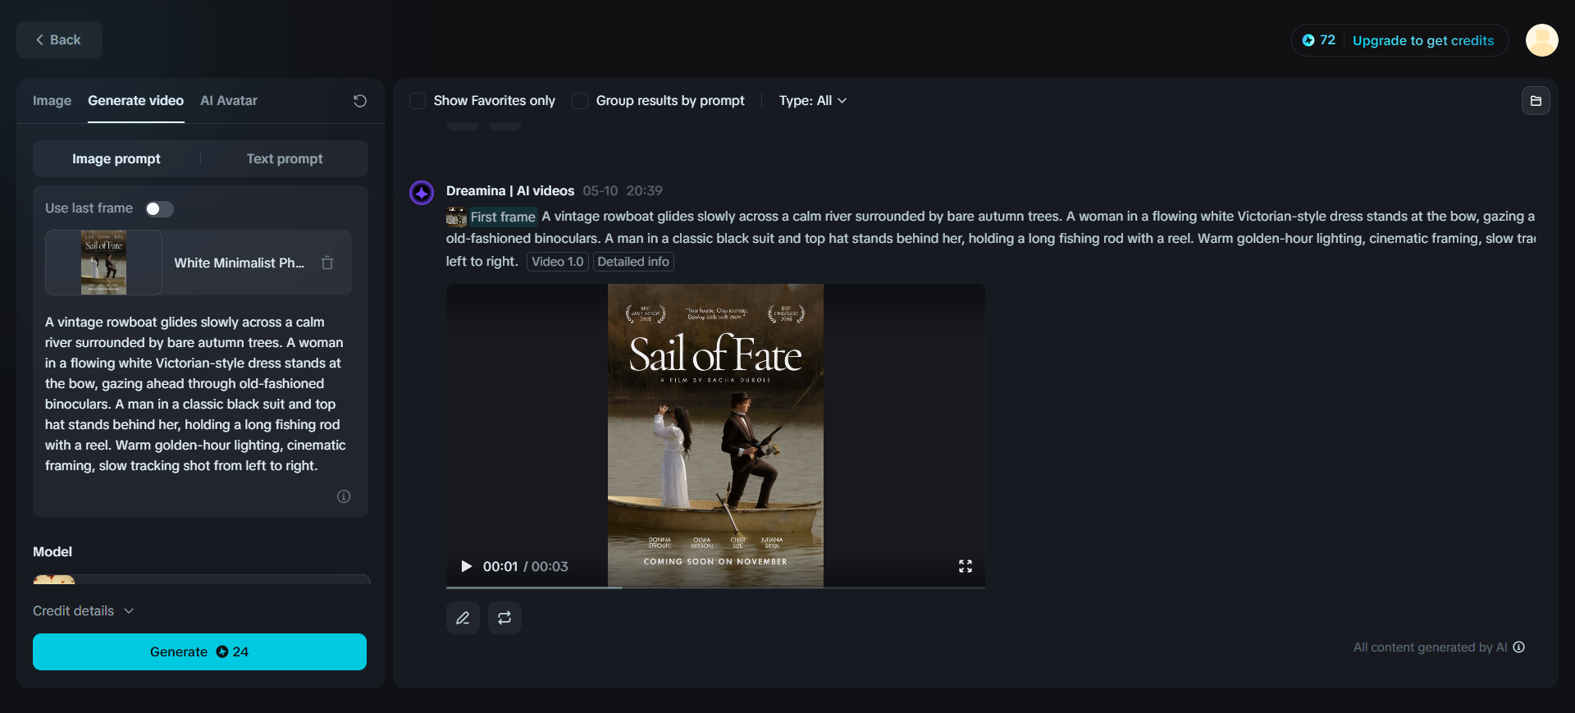1575x713 pixels.
Task: Delete the uploaded White Minimalist image
Action: coord(327,263)
